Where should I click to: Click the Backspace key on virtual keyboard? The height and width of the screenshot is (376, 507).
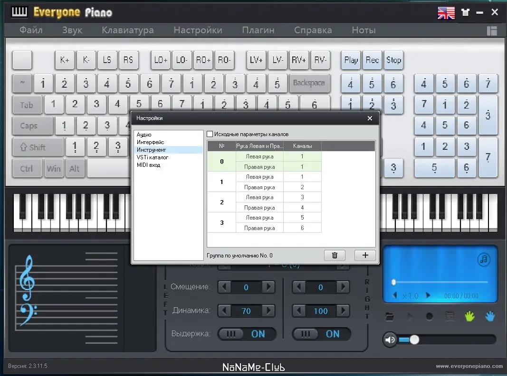(309, 83)
